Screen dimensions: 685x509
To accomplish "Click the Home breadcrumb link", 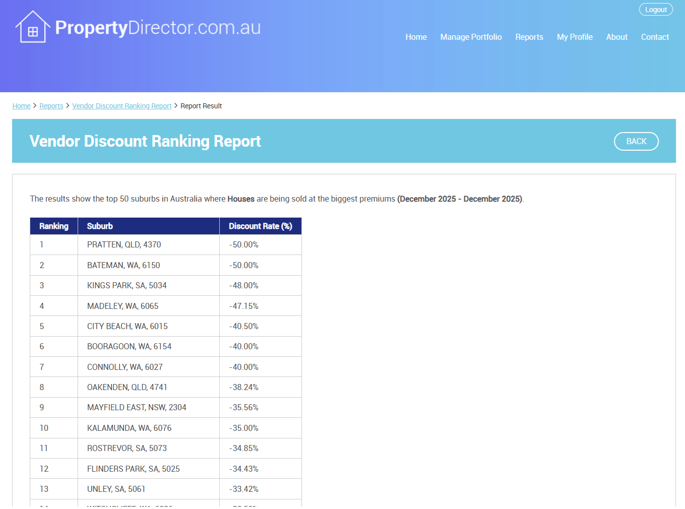I will coord(21,106).
